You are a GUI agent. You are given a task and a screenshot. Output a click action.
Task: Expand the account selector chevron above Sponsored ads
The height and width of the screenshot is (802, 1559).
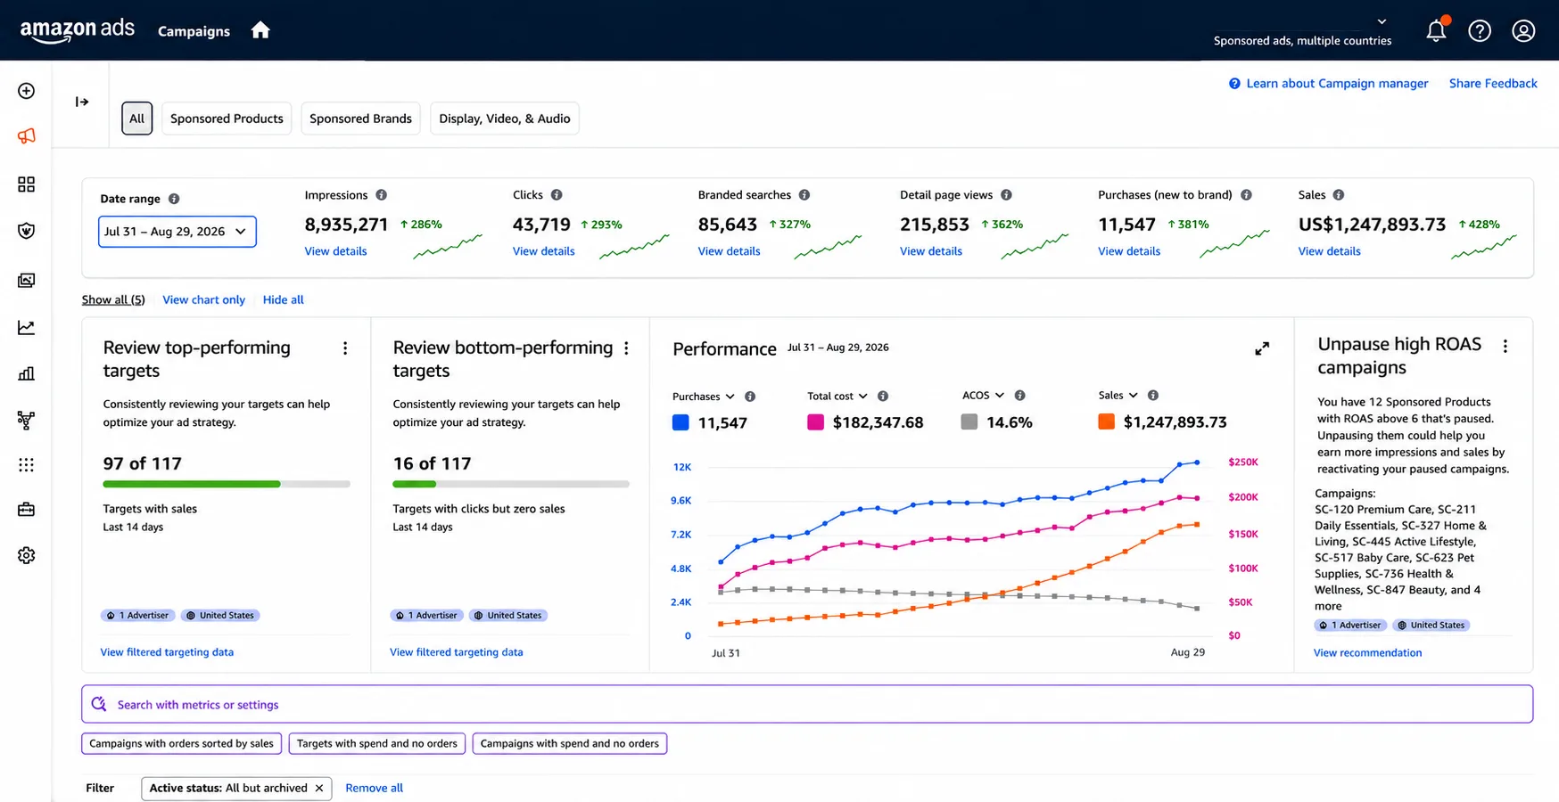tap(1382, 21)
